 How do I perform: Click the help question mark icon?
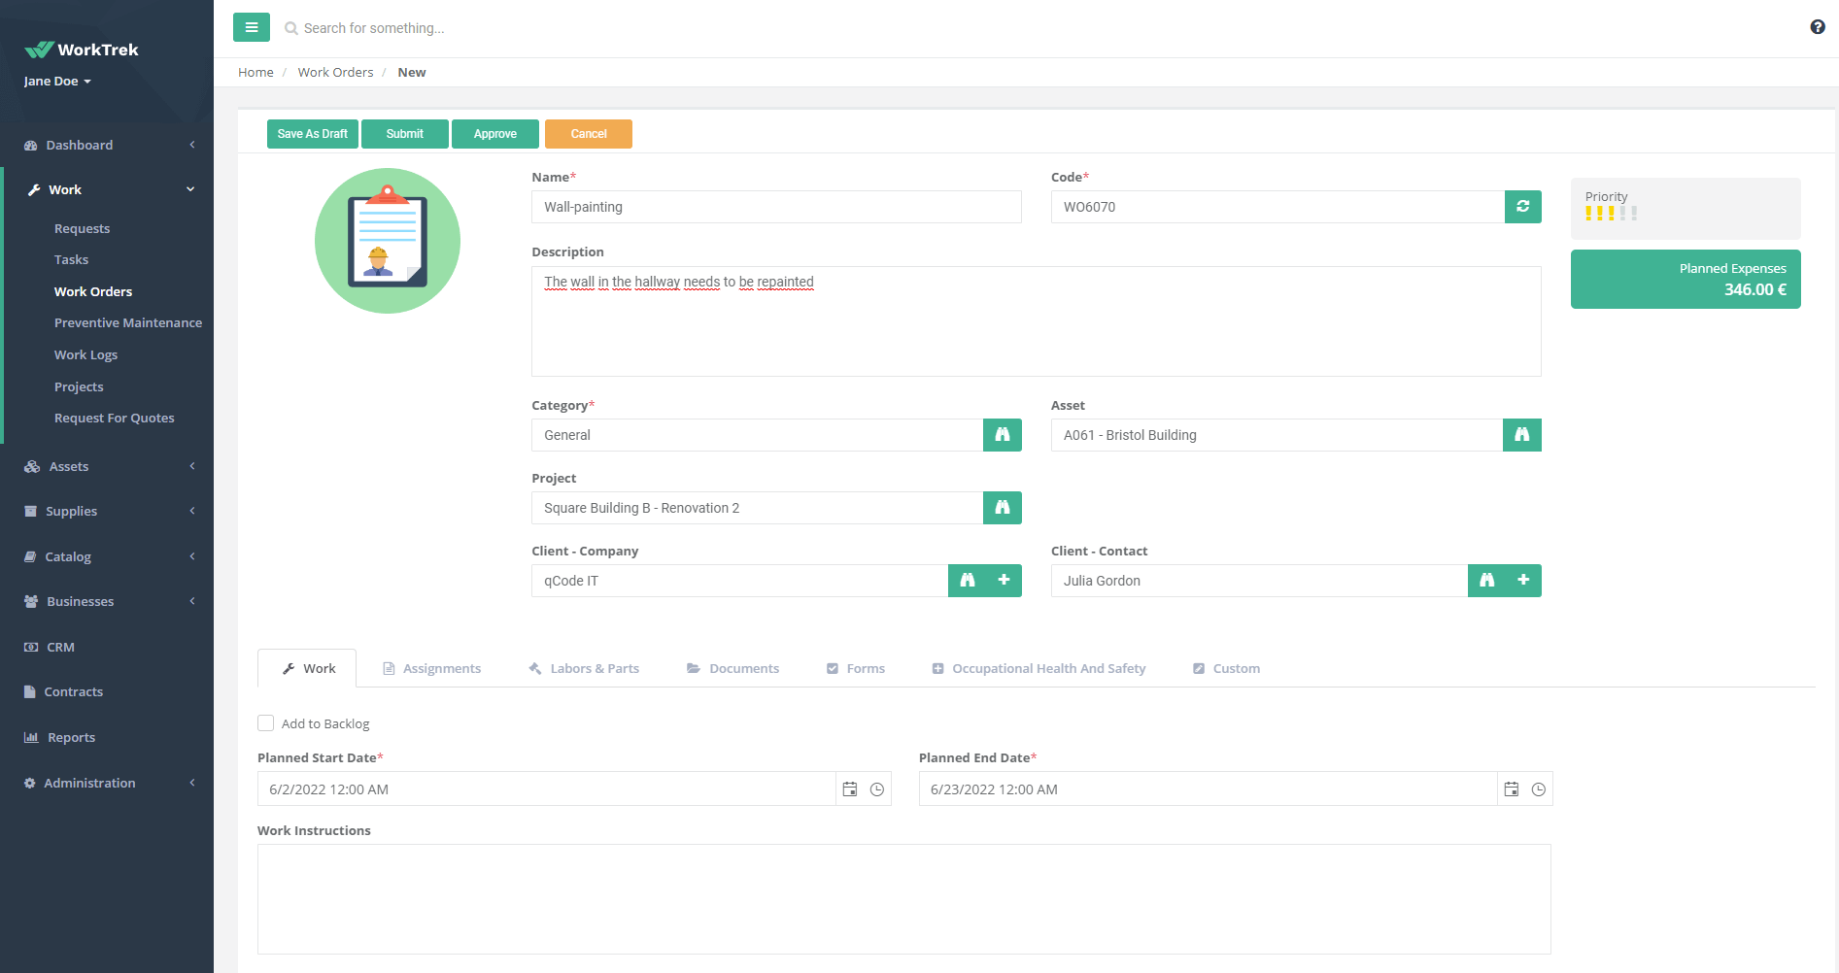[1817, 27]
